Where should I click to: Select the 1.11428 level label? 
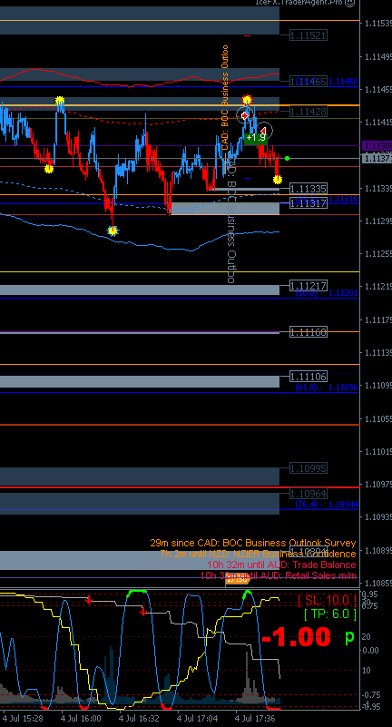tap(309, 112)
